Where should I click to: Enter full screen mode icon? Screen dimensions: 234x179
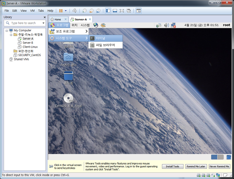(122, 11)
